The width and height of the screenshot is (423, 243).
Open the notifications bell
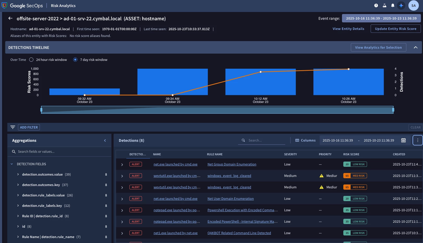393,5
